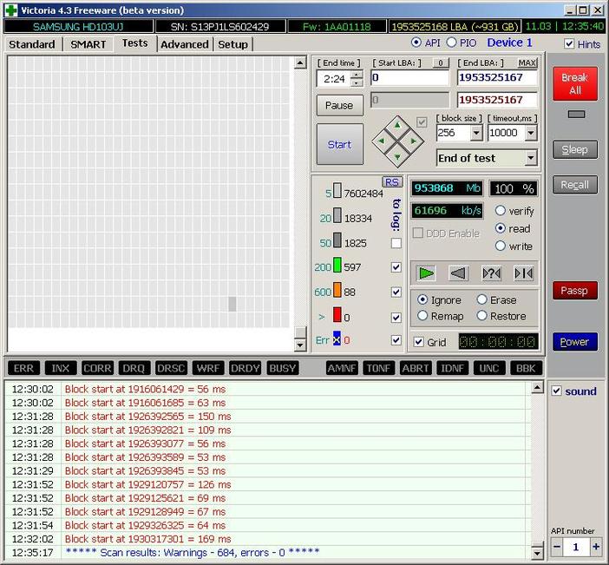Click the Start LBA input field
The width and height of the screenshot is (609, 565).
(x=410, y=78)
